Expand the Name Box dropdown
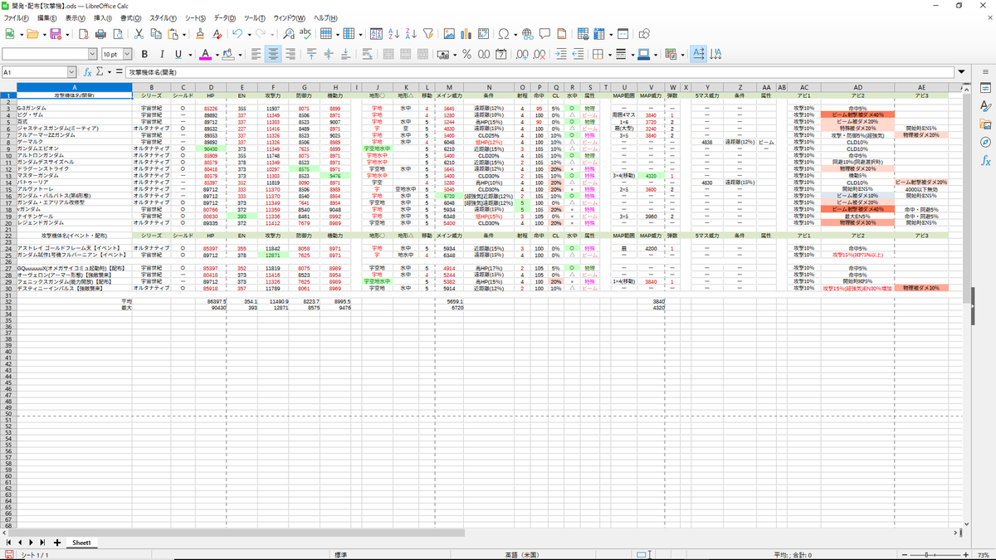996x560 pixels. coord(72,72)
